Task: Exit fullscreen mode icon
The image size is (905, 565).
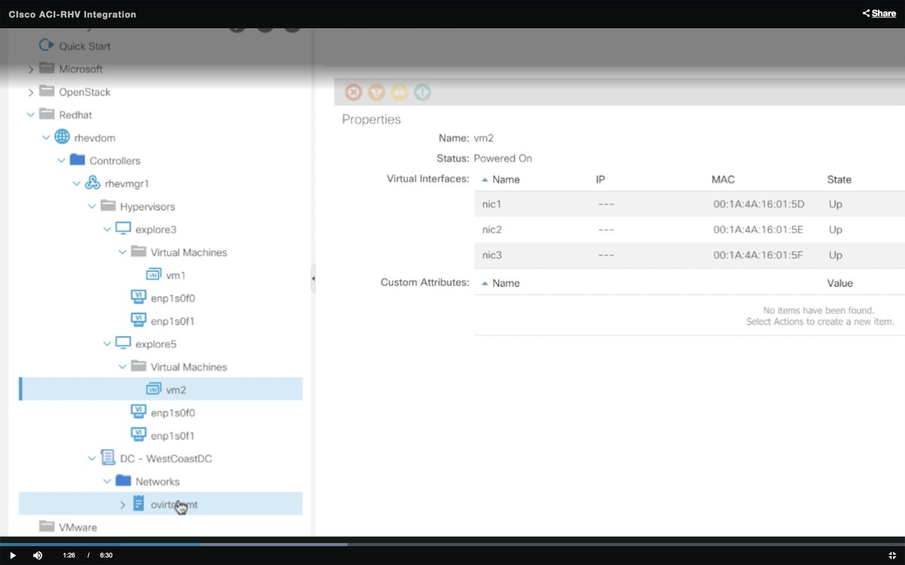Action: click(891, 555)
